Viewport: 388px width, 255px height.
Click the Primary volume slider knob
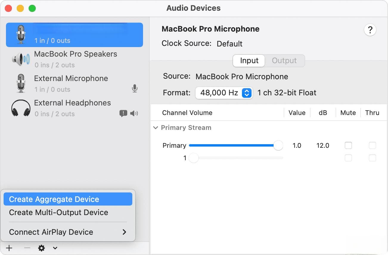(x=278, y=145)
